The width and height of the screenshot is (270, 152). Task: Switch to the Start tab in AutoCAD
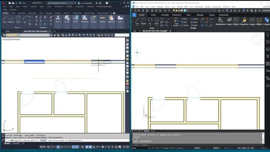tap(8, 31)
